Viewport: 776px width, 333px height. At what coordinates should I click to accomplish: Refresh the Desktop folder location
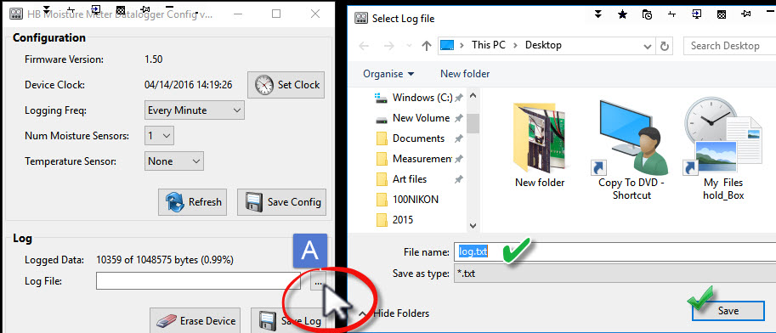pyautogui.click(x=665, y=46)
